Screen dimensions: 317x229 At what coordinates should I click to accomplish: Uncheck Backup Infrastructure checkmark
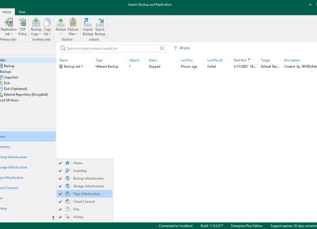pyautogui.click(x=60, y=178)
